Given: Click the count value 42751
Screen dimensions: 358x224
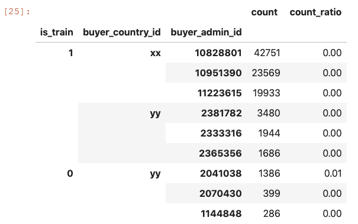Looking at the screenshot, I should tap(267, 53).
